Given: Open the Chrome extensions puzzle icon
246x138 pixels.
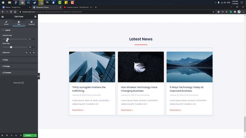Looking at the screenshot, I should click(x=235, y=12).
